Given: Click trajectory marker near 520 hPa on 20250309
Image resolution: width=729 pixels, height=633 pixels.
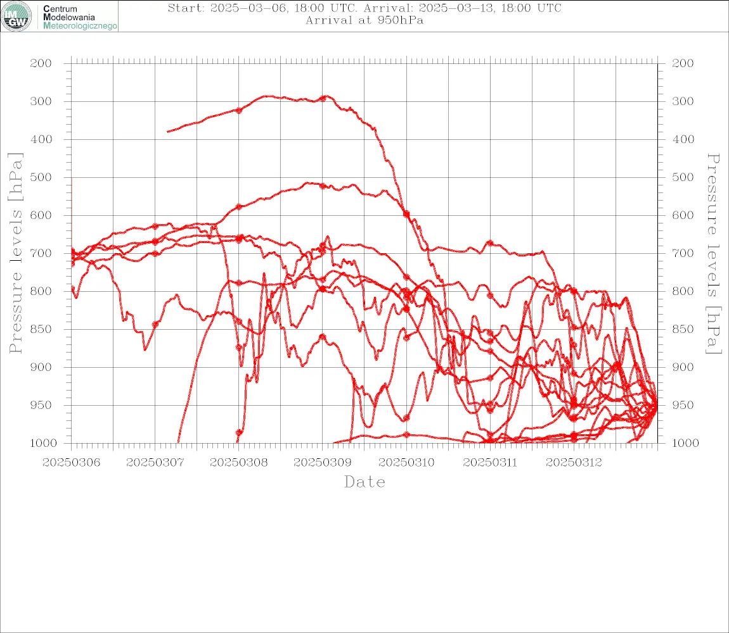Looking at the screenshot, I should click(323, 185).
